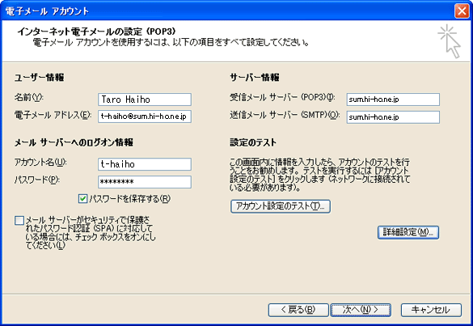
Task: Open the 詳細設定 button
Action: coord(408,232)
